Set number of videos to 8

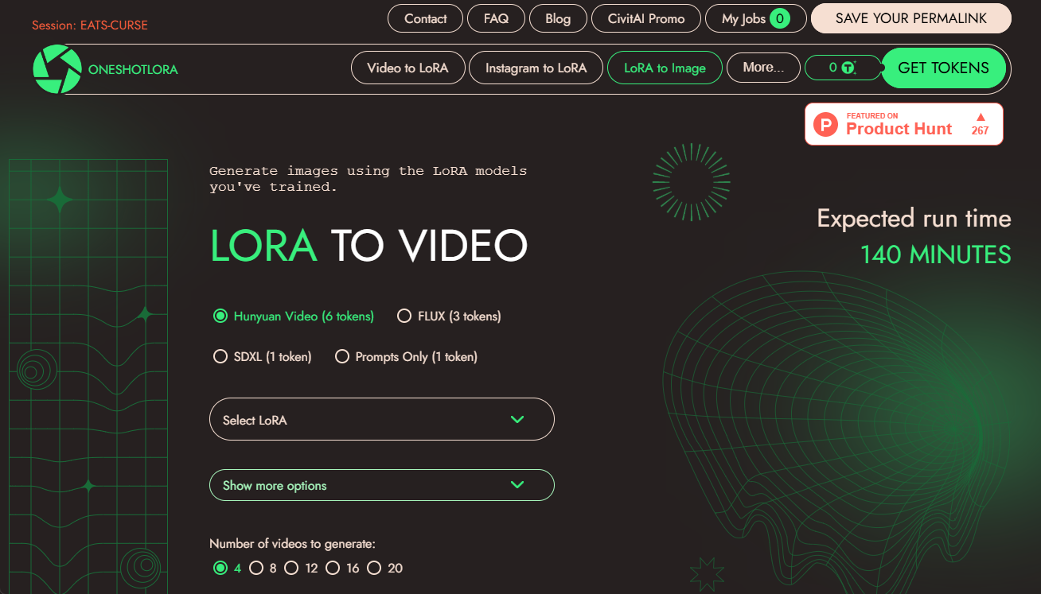click(x=256, y=568)
